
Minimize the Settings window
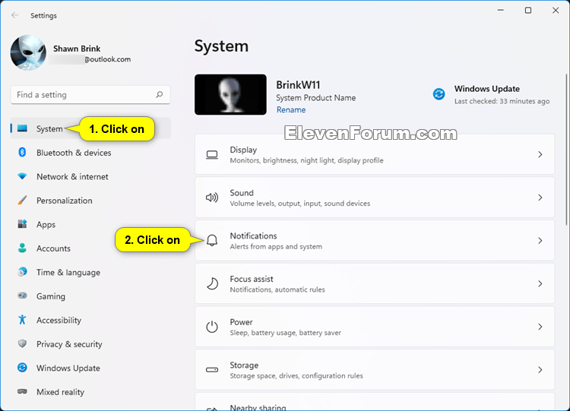coord(501,10)
